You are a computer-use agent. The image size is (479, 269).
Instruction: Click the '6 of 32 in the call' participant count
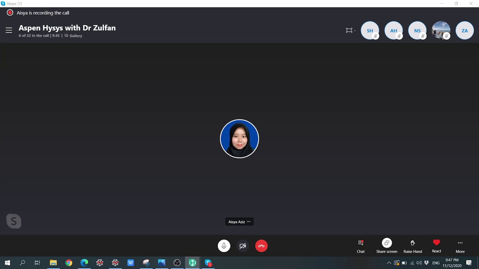(x=34, y=36)
